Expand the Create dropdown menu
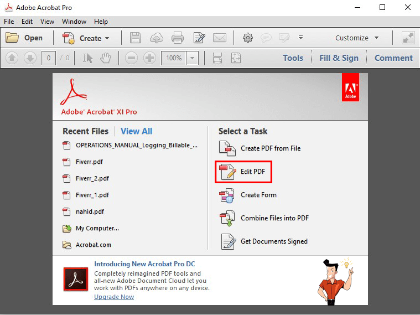 click(x=86, y=38)
